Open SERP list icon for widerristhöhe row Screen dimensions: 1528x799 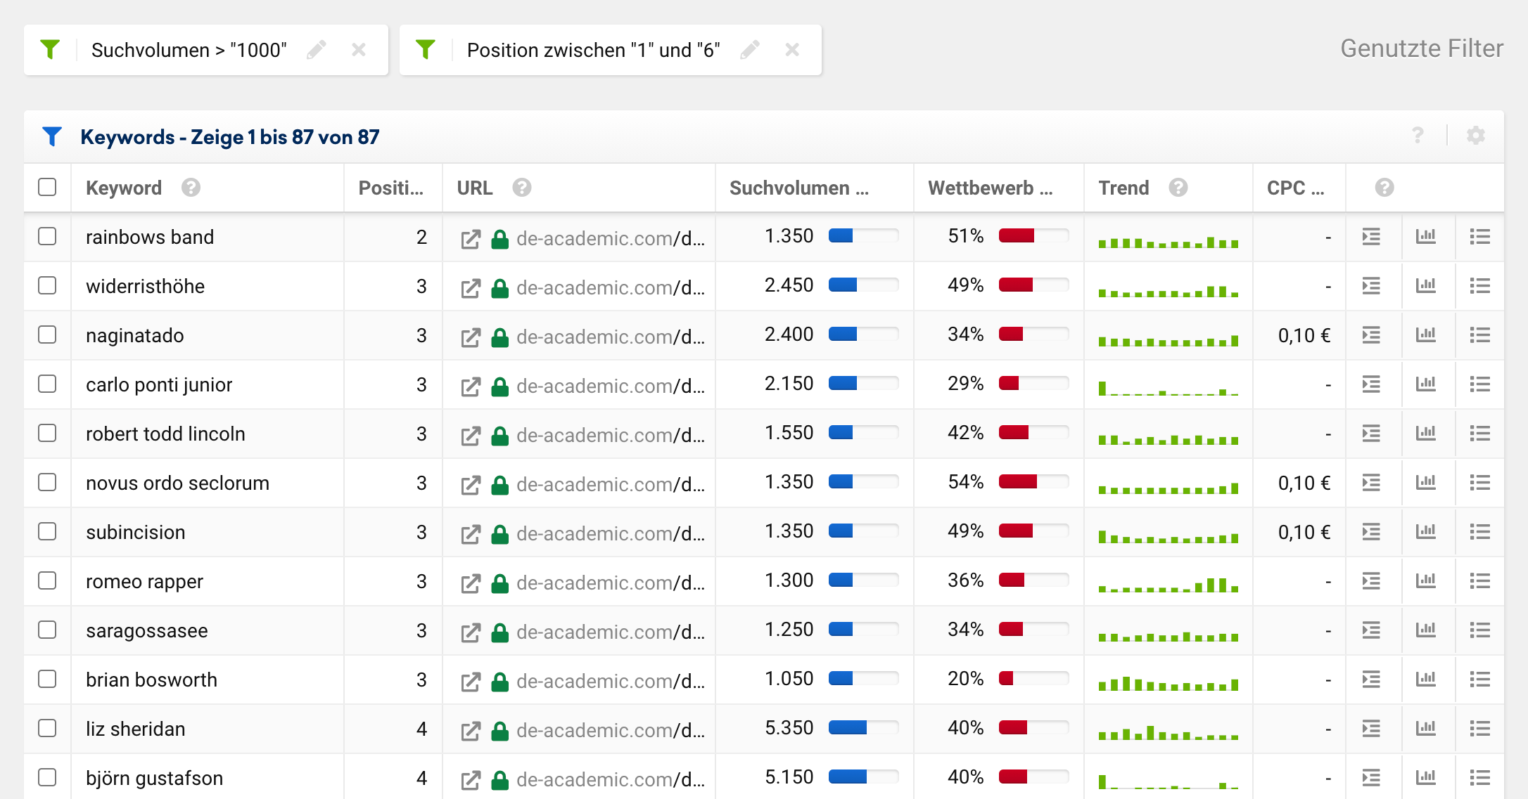click(x=1479, y=286)
